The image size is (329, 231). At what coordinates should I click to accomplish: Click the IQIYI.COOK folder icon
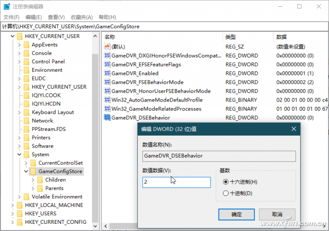point(26,95)
